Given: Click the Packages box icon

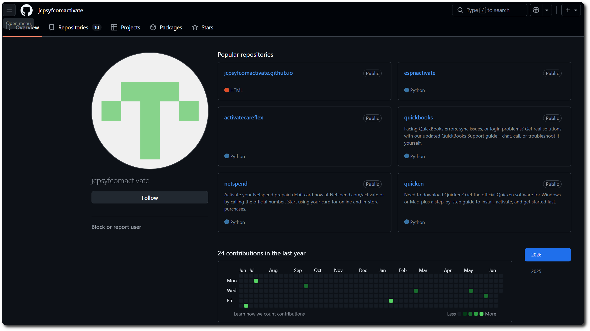Looking at the screenshot, I should click(x=153, y=27).
